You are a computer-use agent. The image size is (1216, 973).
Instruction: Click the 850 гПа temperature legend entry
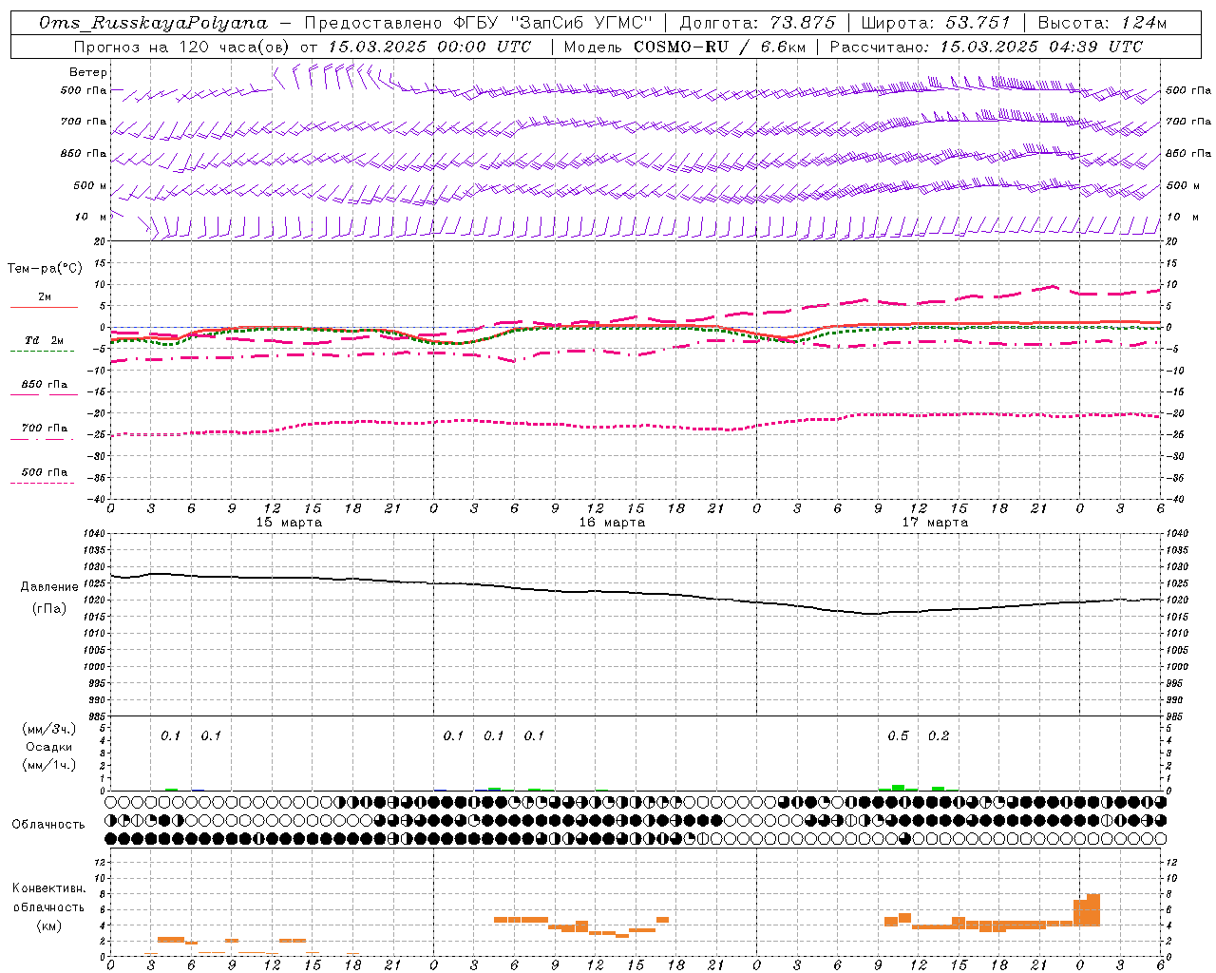click(45, 384)
